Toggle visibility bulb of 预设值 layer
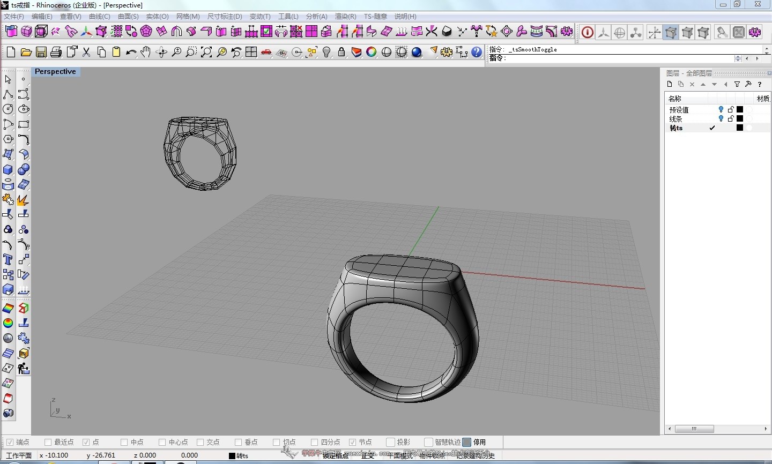Screen dimensions: 772x464 tap(721, 109)
